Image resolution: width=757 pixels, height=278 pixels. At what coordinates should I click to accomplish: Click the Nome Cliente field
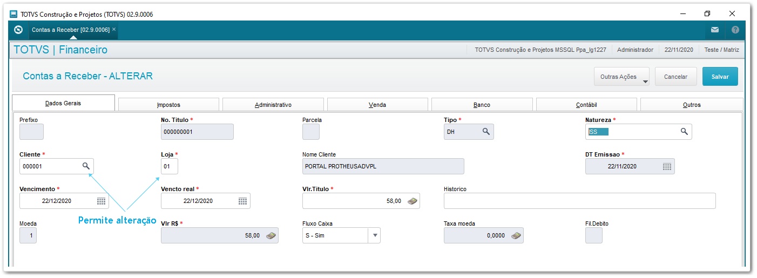click(x=383, y=166)
